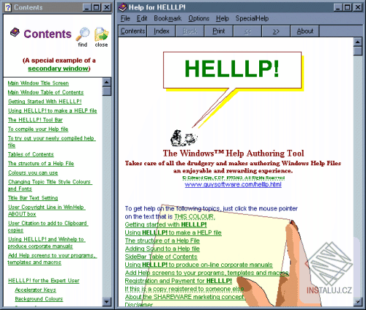Open the Bookmark menu
Screen dimensions: 366x310
click(168, 18)
